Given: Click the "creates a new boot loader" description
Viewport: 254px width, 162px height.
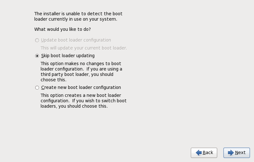Looking at the screenshot, I should pos(81,95).
